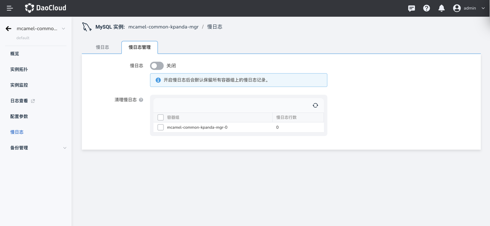Open the admin account dropdown arrow
Screen dimensions: 490x226
[x=483, y=8]
